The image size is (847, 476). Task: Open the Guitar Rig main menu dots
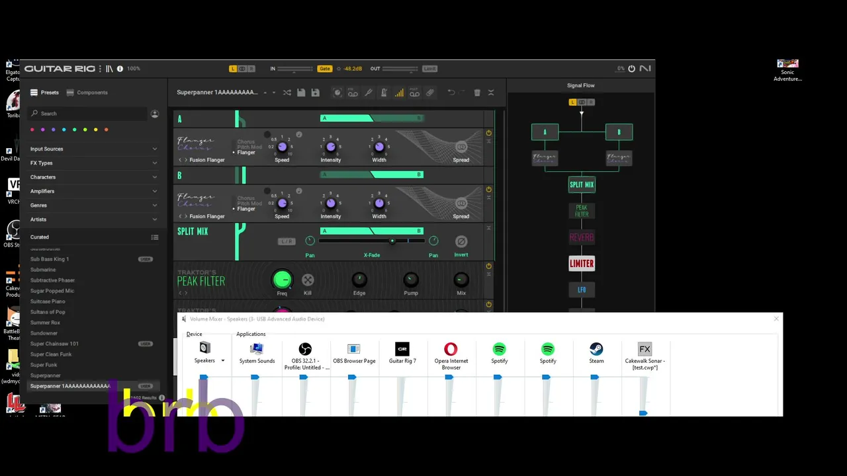pyautogui.click(x=100, y=69)
